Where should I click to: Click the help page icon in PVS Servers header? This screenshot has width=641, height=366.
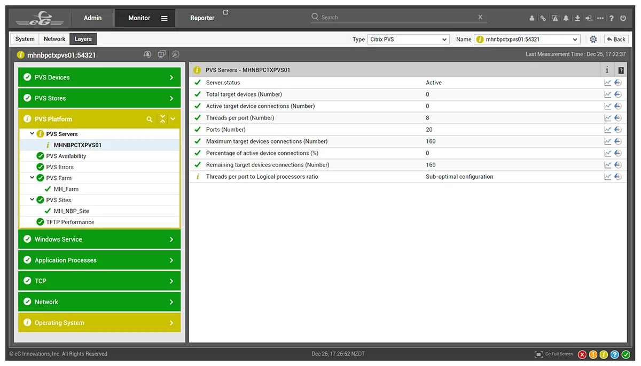[621, 70]
